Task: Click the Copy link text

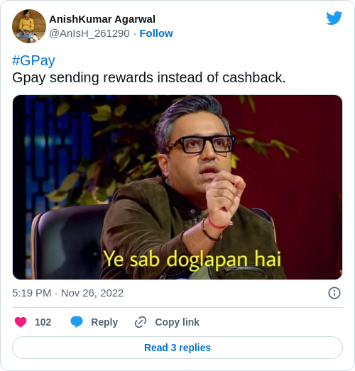Action: [x=177, y=322]
